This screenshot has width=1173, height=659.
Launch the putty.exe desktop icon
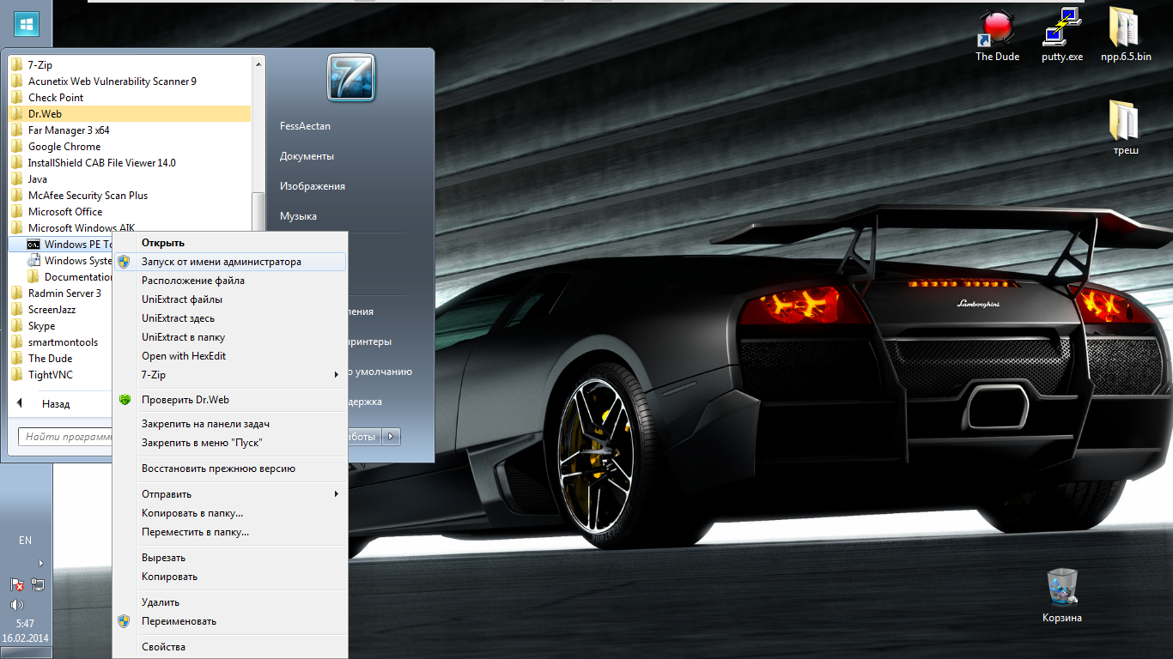click(1062, 36)
